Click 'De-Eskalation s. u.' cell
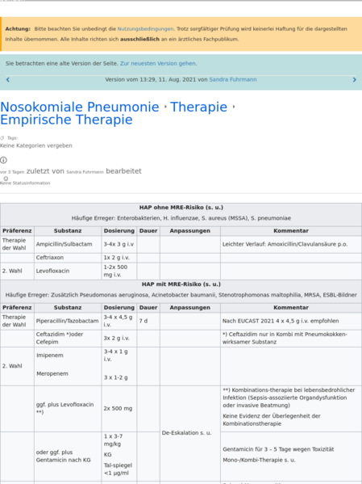The height and width of the screenshot is (484, 362). [x=190, y=433]
